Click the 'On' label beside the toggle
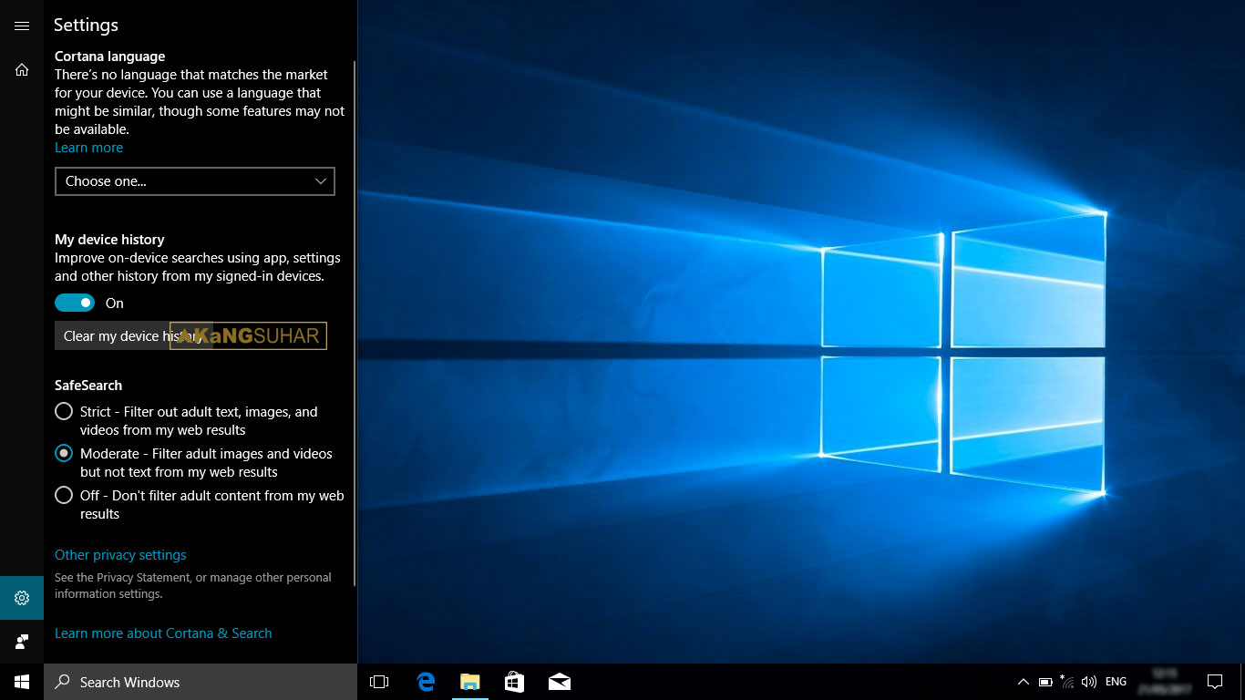Image resolution: width=1245 pixels, height=700 pixels. [115, 304]
